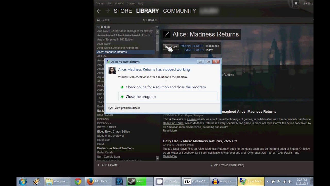Screen dimensions: 330x186
Task: Select Botanicula in the game list
Action: click(104, 140)
